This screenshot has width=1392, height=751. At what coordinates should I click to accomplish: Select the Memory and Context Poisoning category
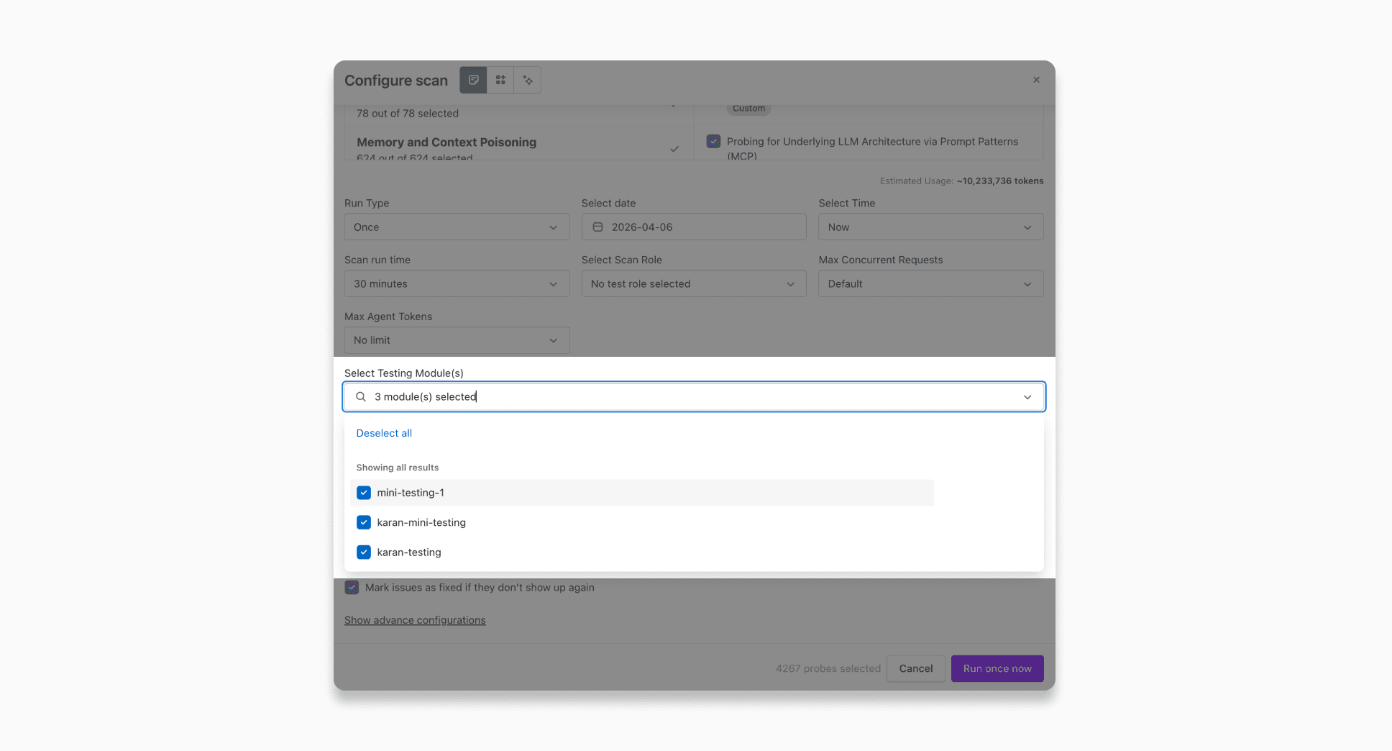point(518,144)
